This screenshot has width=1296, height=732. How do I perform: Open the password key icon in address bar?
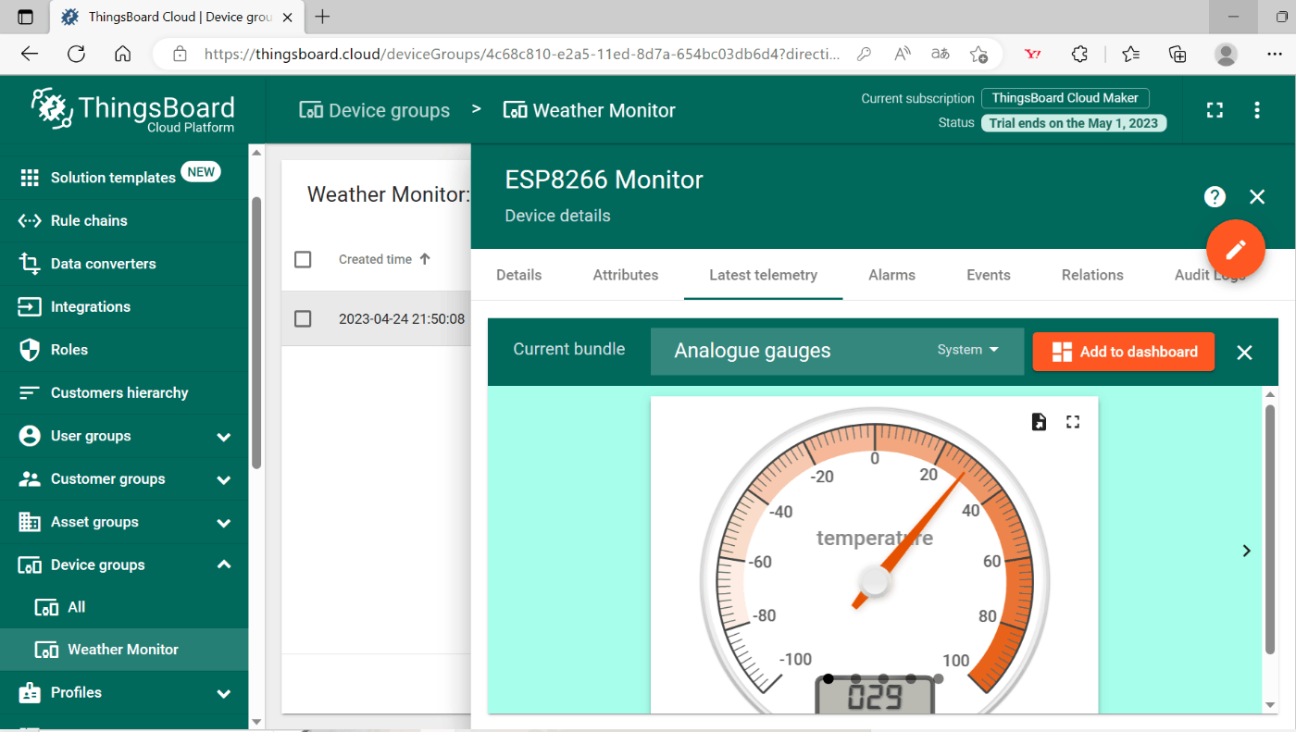click(864, 54)
